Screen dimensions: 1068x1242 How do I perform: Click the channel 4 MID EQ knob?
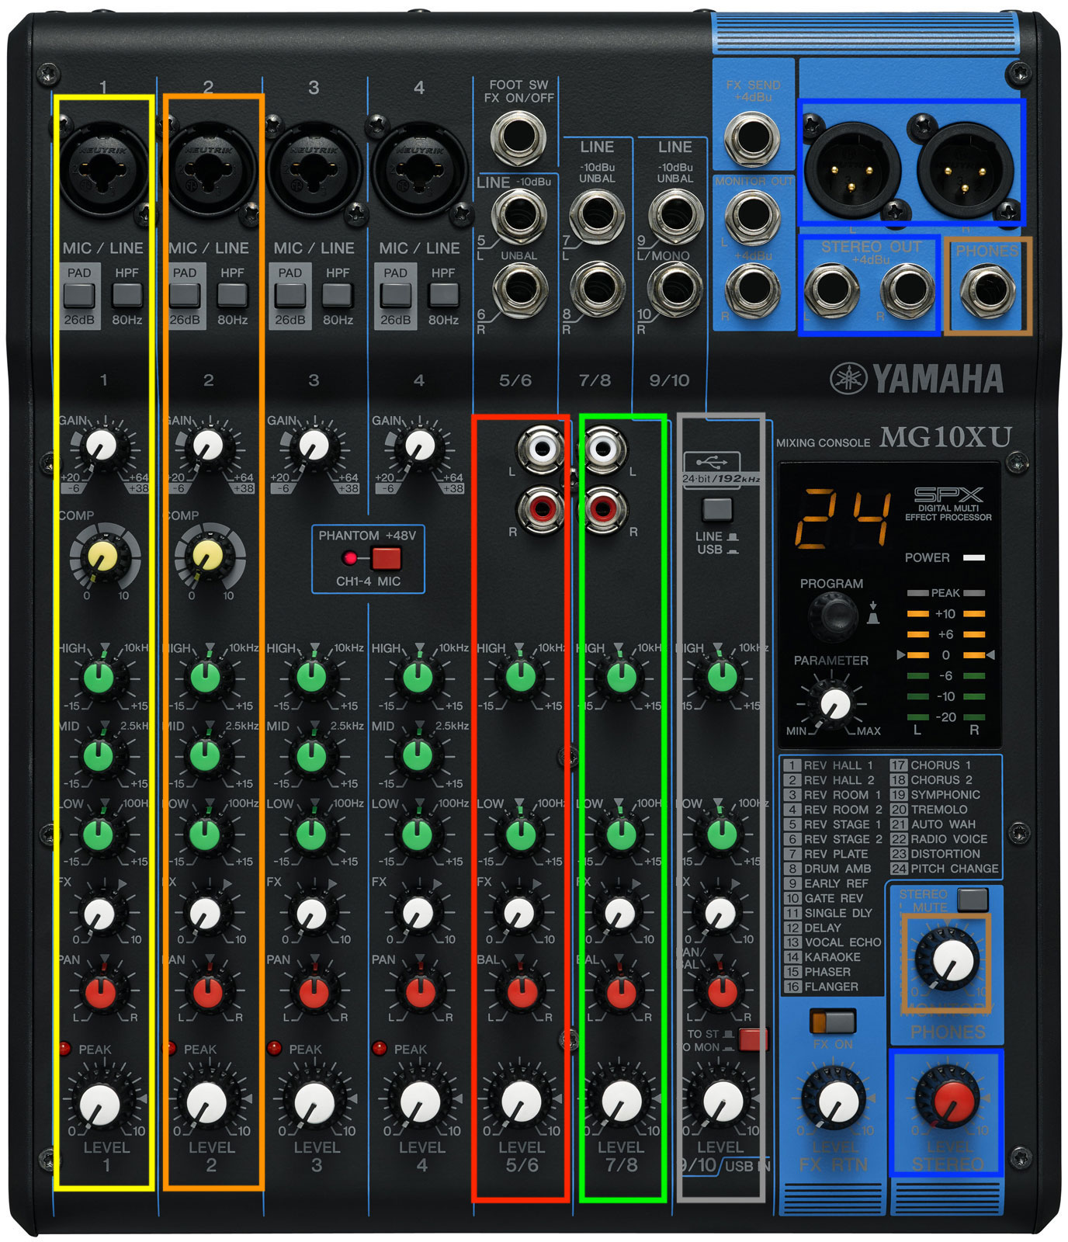tap(418, 755)
